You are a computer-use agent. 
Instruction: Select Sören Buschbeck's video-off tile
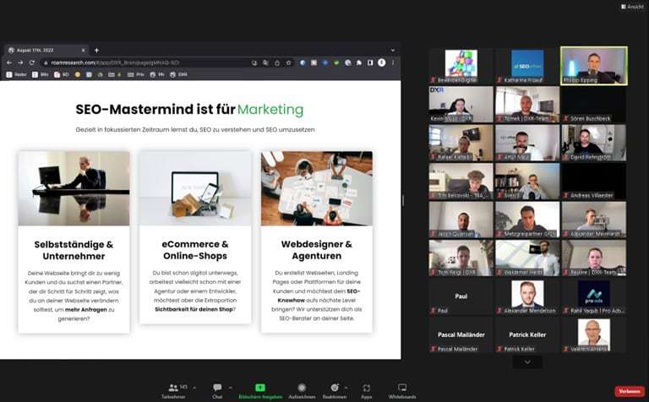tap(594, 104)
